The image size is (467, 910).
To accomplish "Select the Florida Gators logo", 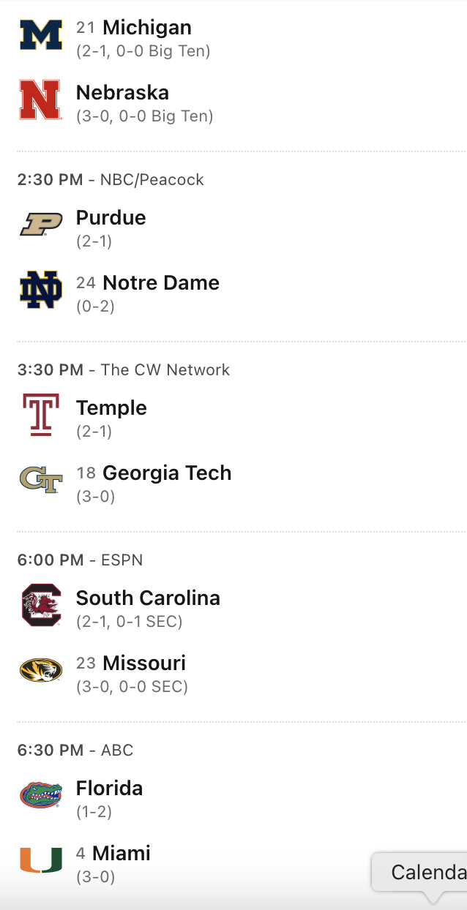I will coord(41,795).
